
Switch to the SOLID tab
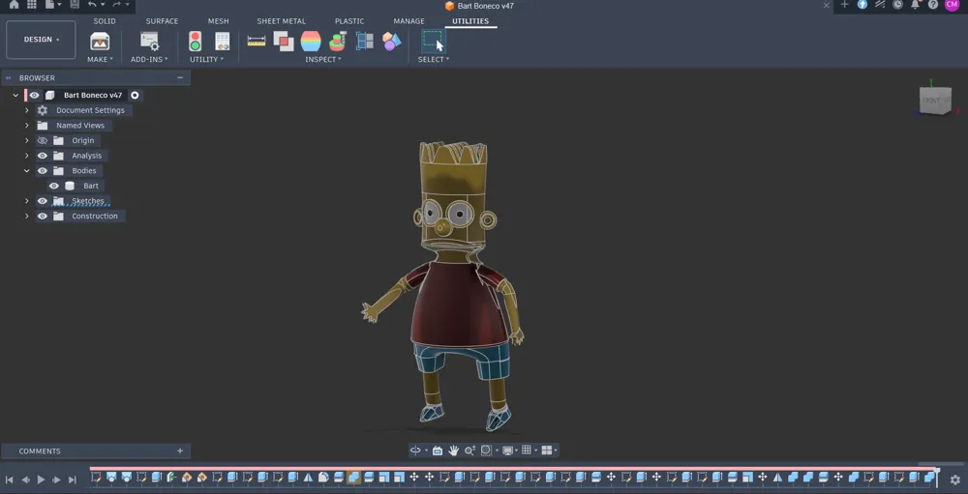point(105,21)
